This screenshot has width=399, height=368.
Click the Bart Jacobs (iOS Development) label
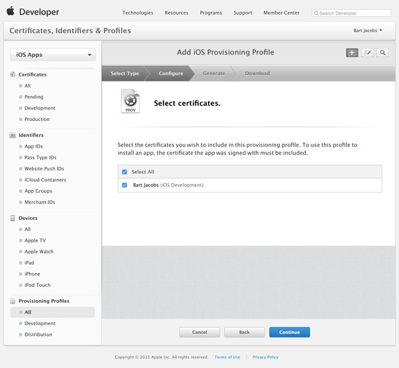click(x=168, y=185)
